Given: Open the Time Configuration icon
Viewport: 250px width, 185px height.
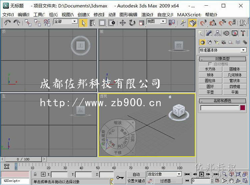Looking at the screenshot, I should point(217,181).
